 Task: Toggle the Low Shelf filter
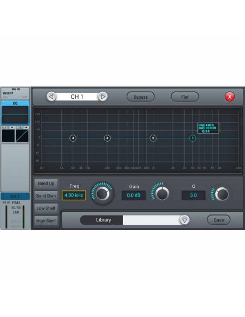(x=46, y=208)
